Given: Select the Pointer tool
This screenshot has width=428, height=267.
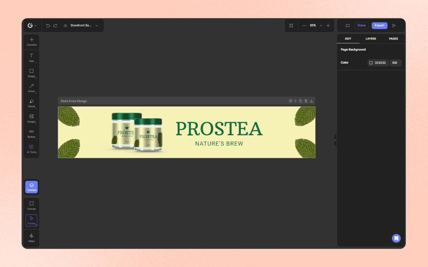Looking at the screenshot, I should point(31,220).
